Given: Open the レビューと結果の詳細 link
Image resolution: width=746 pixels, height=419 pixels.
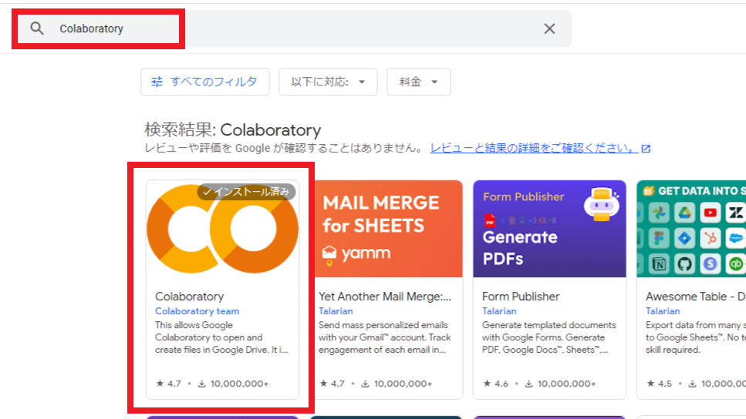Looking at the screenshot, I should [x=533, y=148].
